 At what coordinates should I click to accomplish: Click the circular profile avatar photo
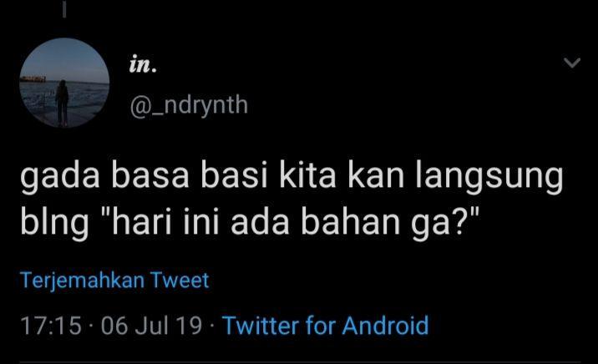[64, 83]
